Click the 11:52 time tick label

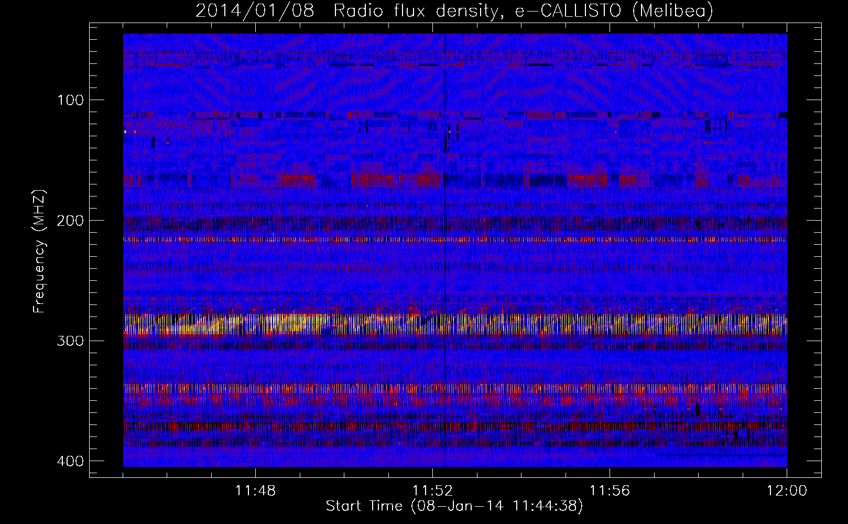(432, 491)
